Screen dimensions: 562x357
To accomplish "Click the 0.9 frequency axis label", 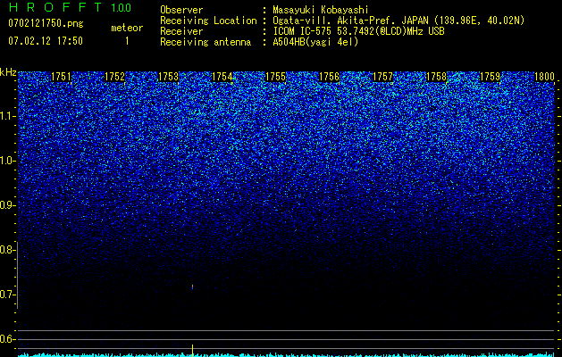I will point(7,205).
